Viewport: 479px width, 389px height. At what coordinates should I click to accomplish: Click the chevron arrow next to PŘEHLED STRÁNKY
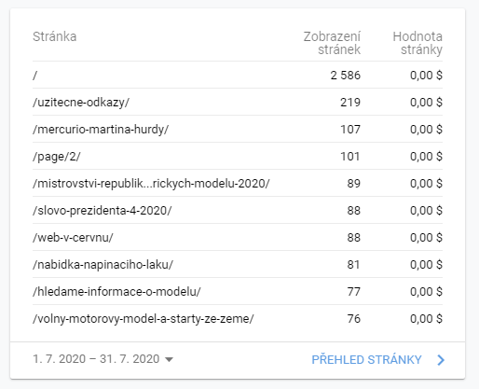pyautogui.click(x=441, y=360)
